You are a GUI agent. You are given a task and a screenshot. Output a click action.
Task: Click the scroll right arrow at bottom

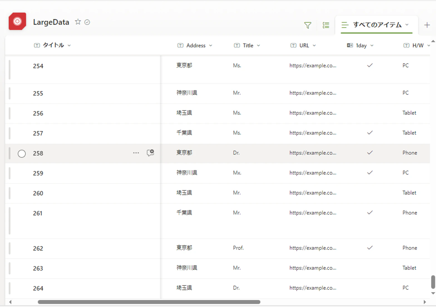[425, 302]
